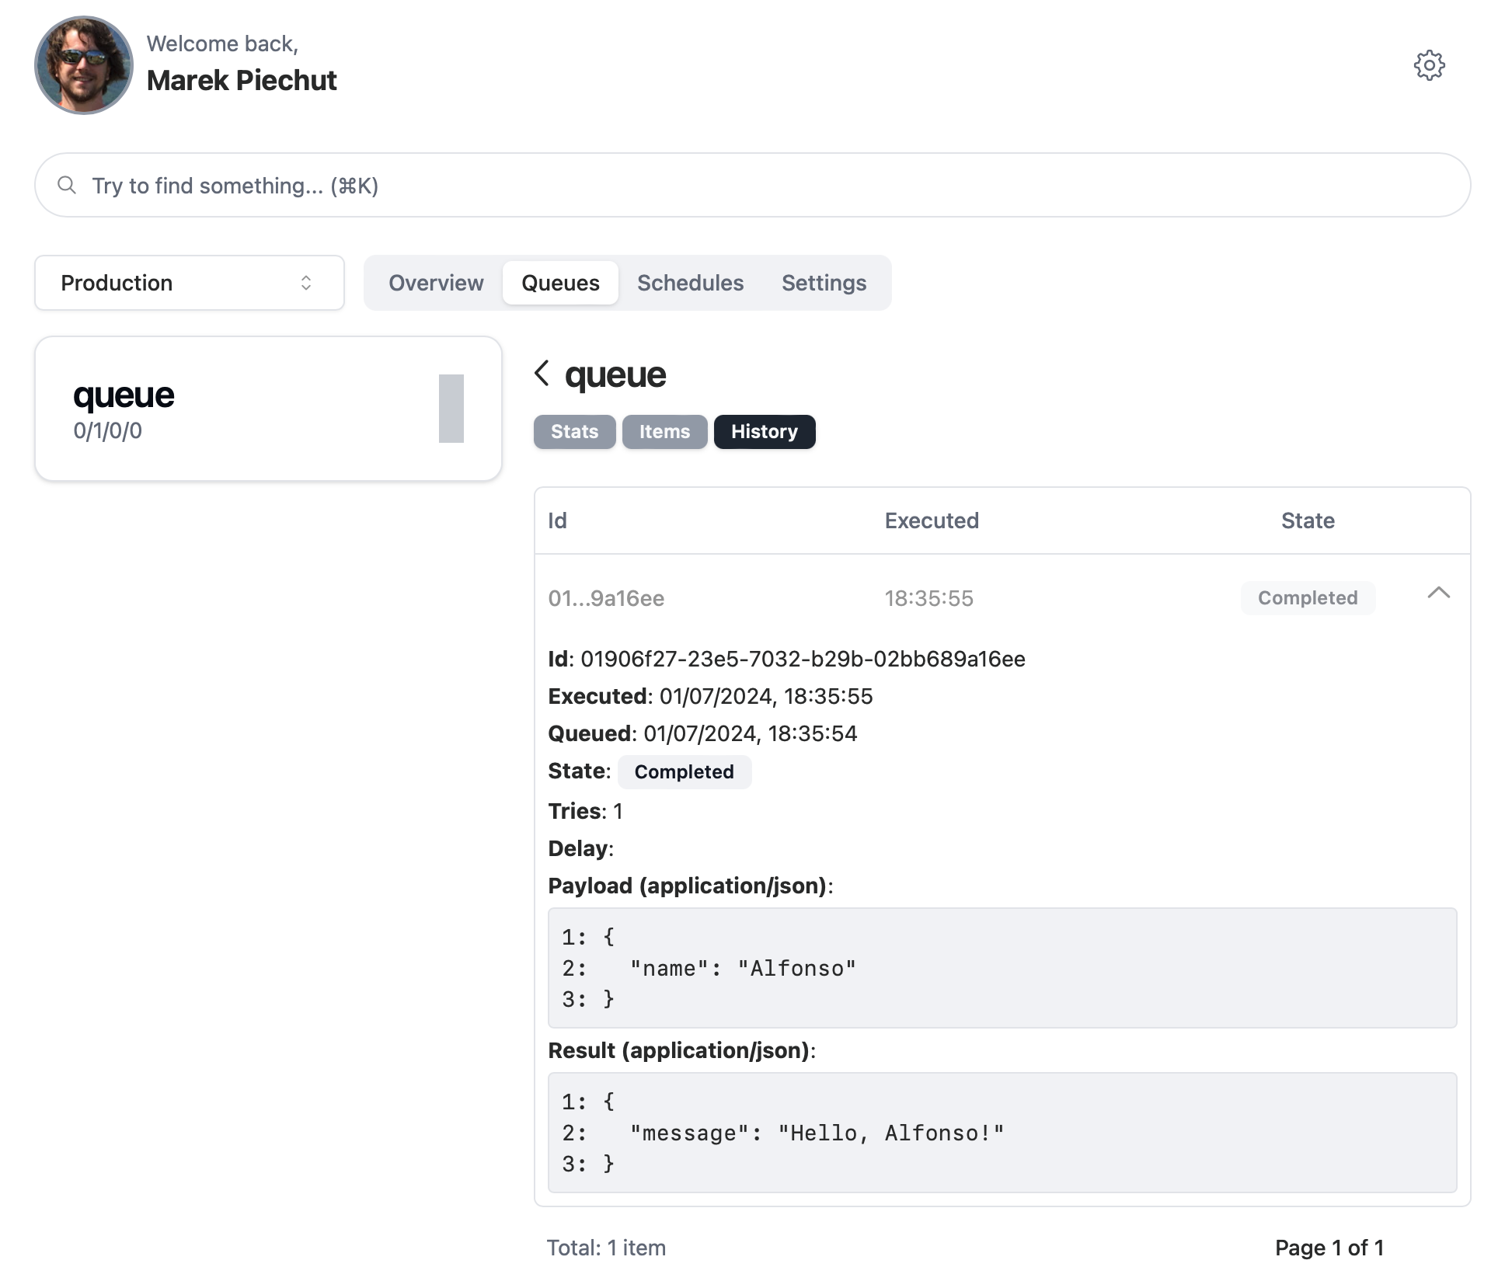Click the back arrow navigation icon

pos(542,372)
